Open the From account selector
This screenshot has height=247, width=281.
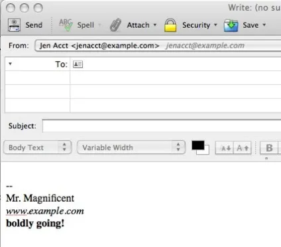(x=158, y=46)
